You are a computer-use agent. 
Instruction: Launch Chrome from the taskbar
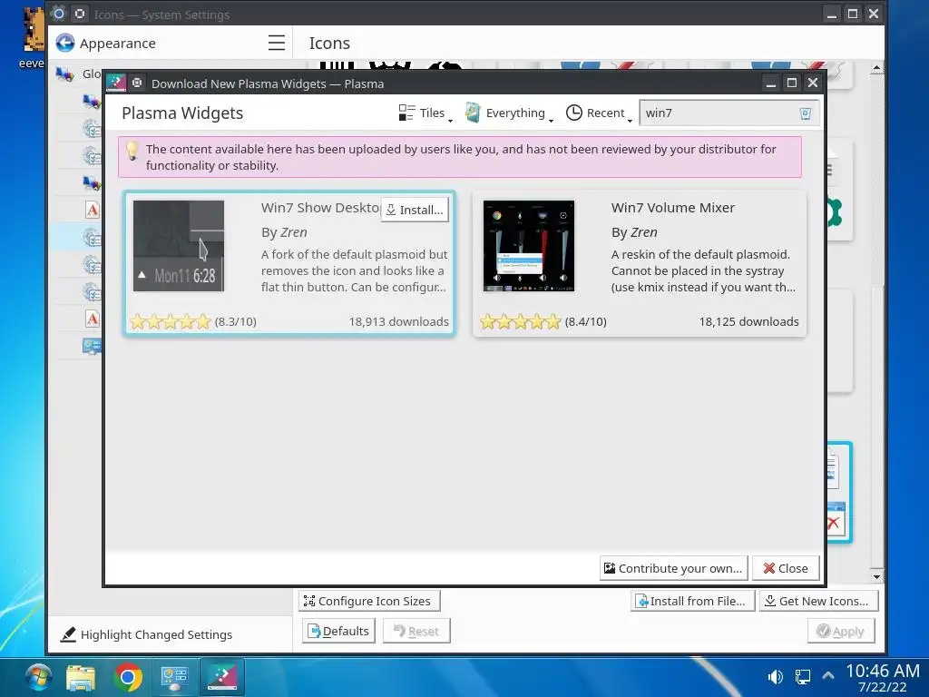(128, 677)
